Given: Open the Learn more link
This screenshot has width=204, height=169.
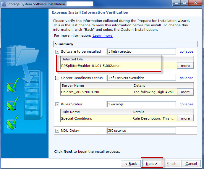Looking at the screenshot, I should 103,36.
